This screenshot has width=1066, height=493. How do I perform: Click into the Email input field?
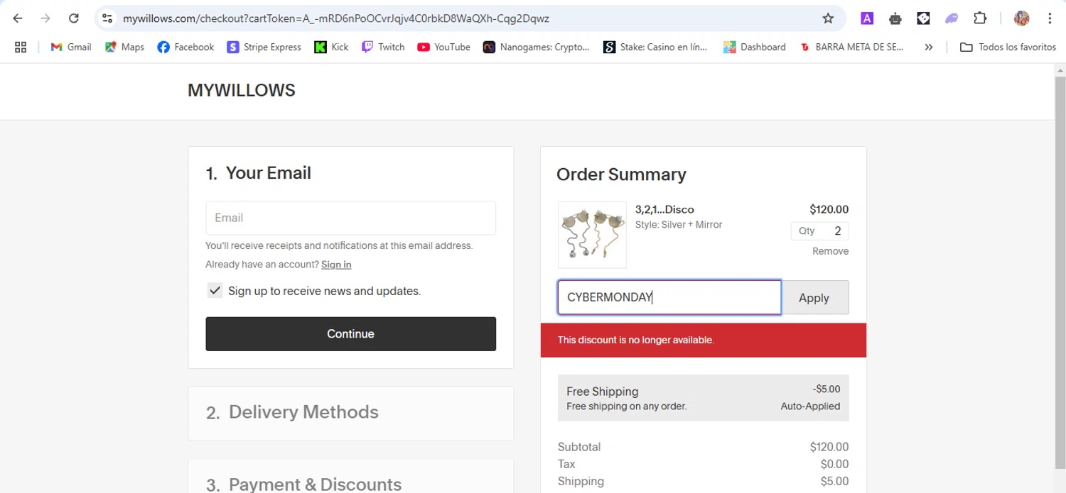350,218
